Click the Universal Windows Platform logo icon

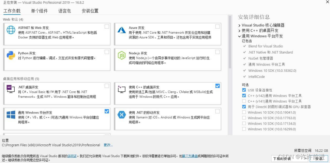point(11,115)
